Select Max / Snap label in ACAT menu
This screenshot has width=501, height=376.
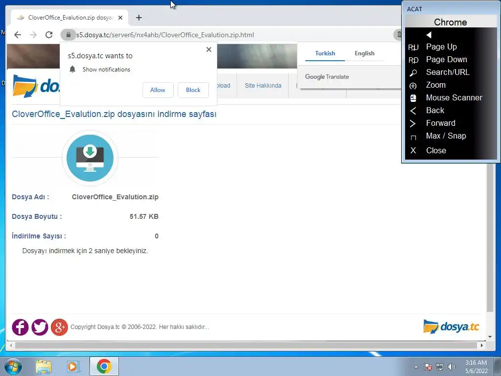(446, 136)
